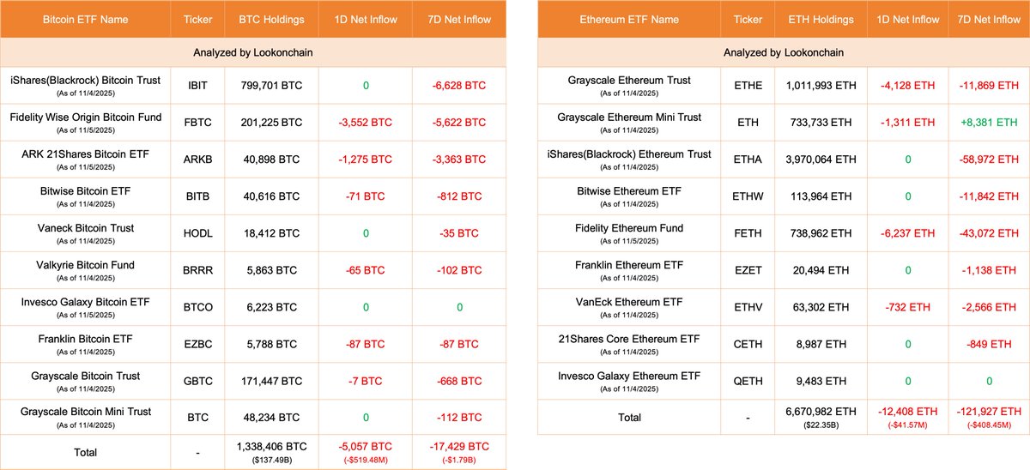Click iShares(Blackrock) Bitcoin Trust name

(x=85, y=81)
